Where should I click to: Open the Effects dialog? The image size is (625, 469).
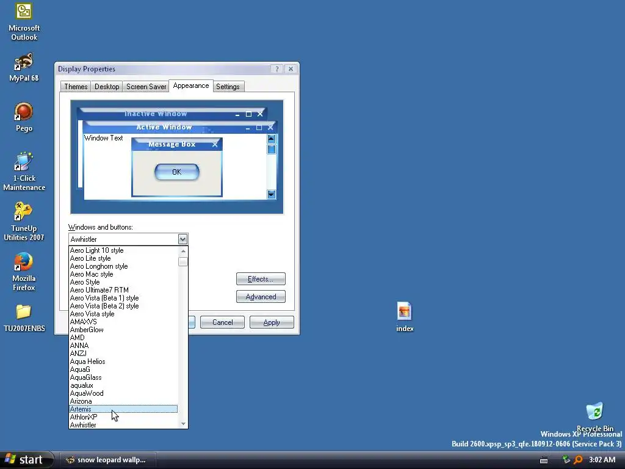point(261,278)
